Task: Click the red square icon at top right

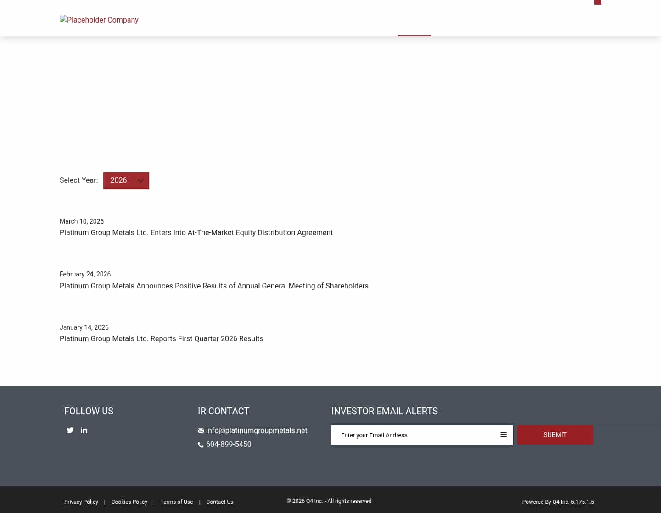Action: coord(598,2)
